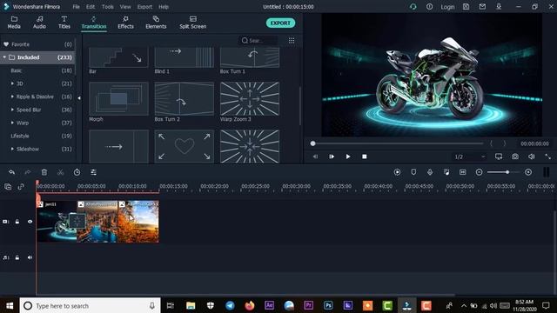Expand the 3D transitions category
This screenshot has width=557, height=313.
coord(12,83)
